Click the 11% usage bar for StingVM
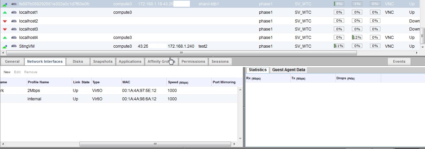 [x=338, y=46]
